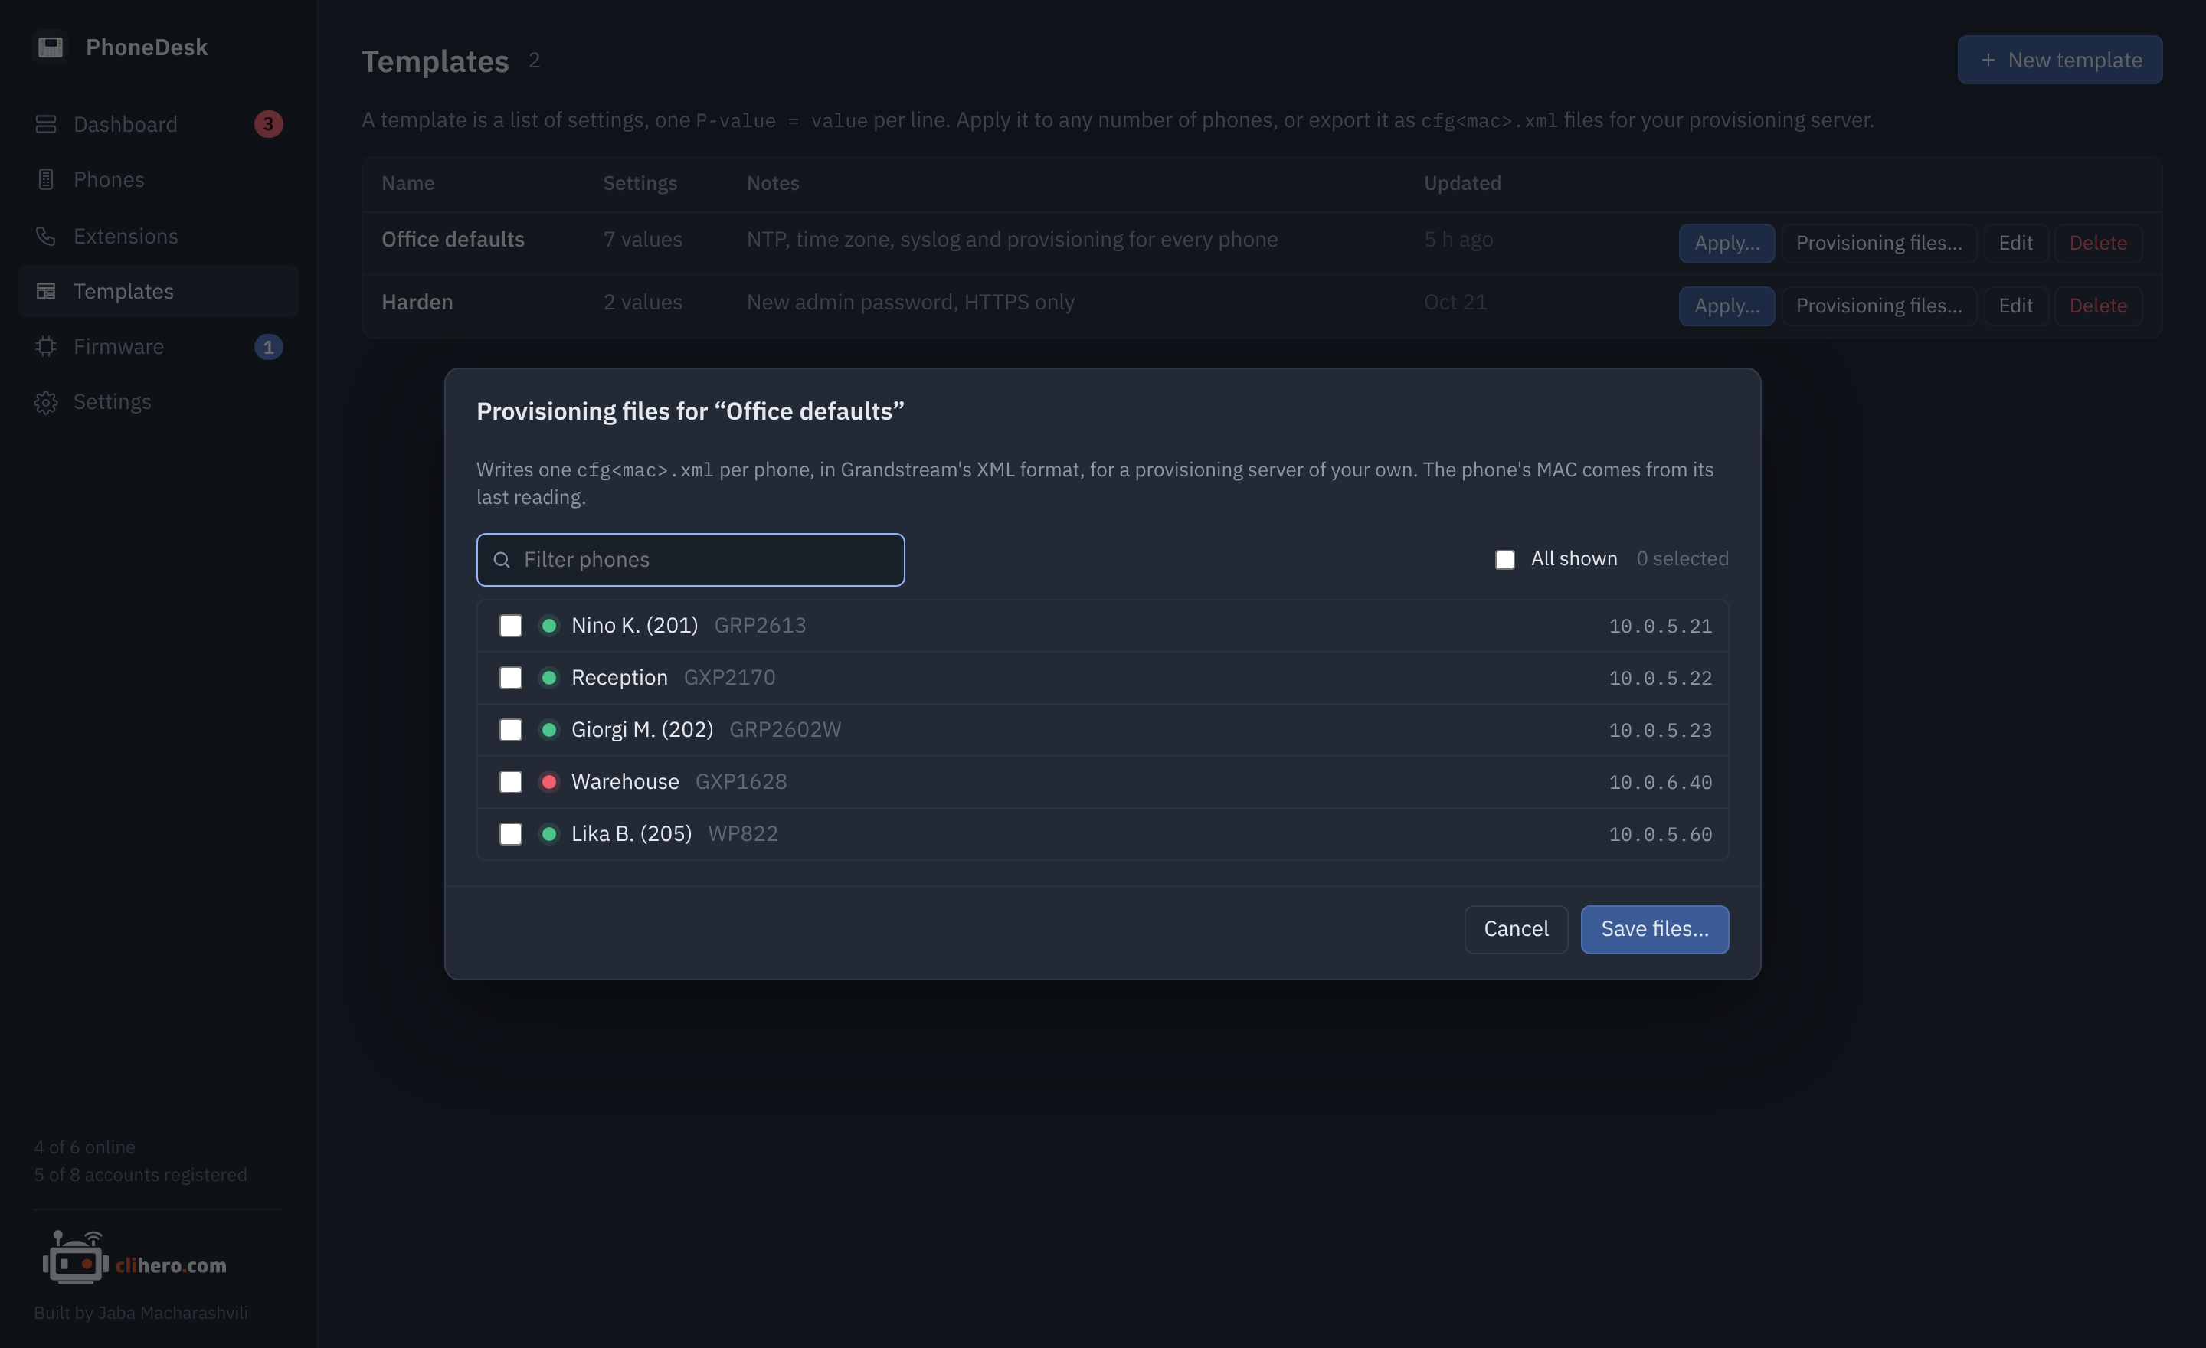Open Provisioning files... for Harden
2206x1348 pixels.
1879,306
